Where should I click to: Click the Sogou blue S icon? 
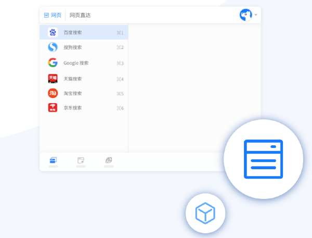click(x=53, y=47)
